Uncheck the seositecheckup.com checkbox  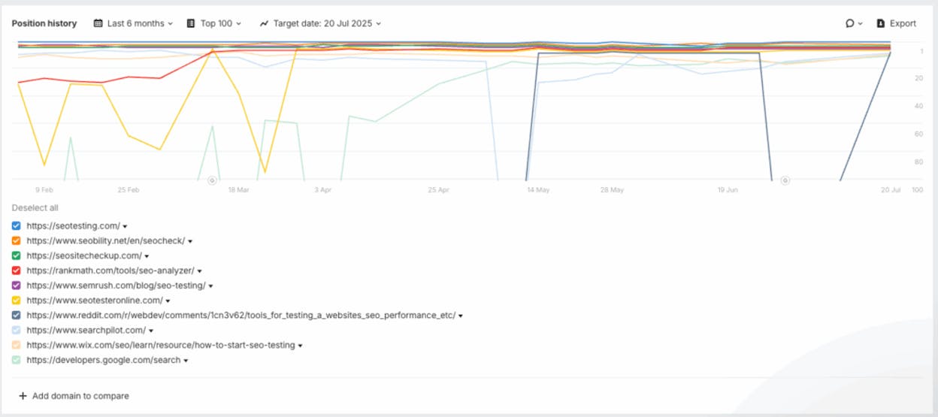pos(17,255)
